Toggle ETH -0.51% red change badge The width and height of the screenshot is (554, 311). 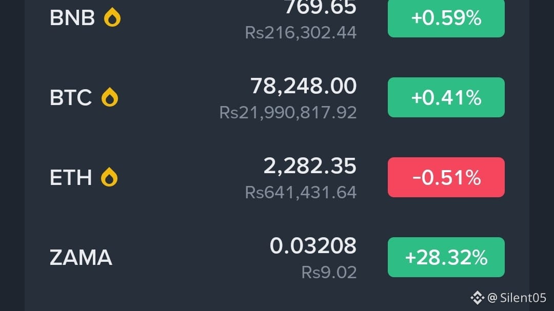(x=446, y=177)
